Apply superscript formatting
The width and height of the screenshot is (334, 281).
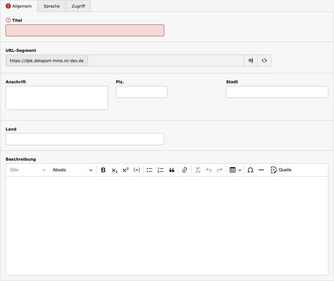tap(126, 170)
